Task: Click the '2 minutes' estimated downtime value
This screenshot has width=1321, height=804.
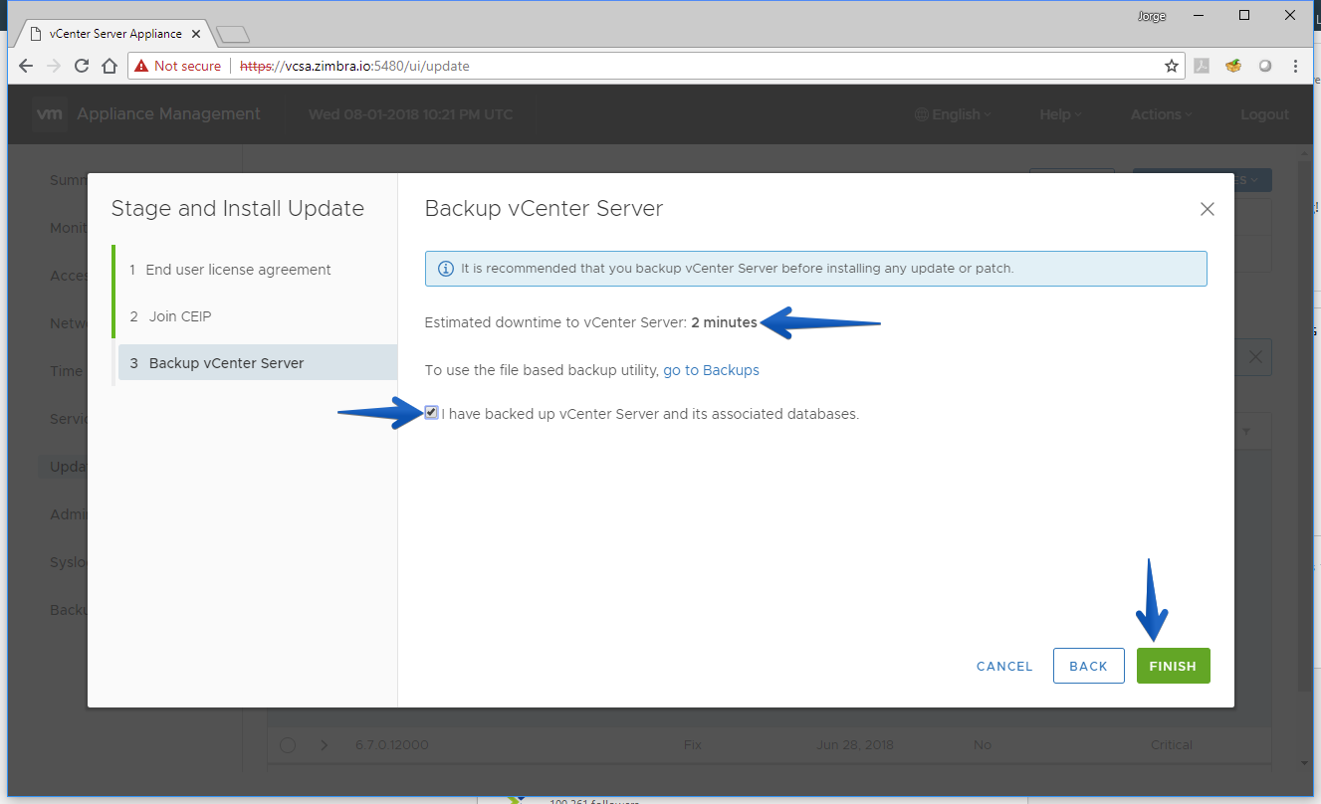Action: [724, 322]
